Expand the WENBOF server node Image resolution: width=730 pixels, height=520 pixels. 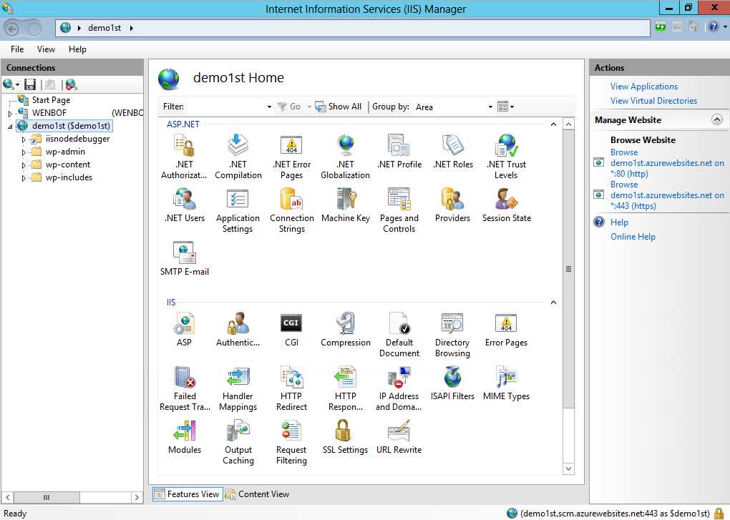point(10,114)
